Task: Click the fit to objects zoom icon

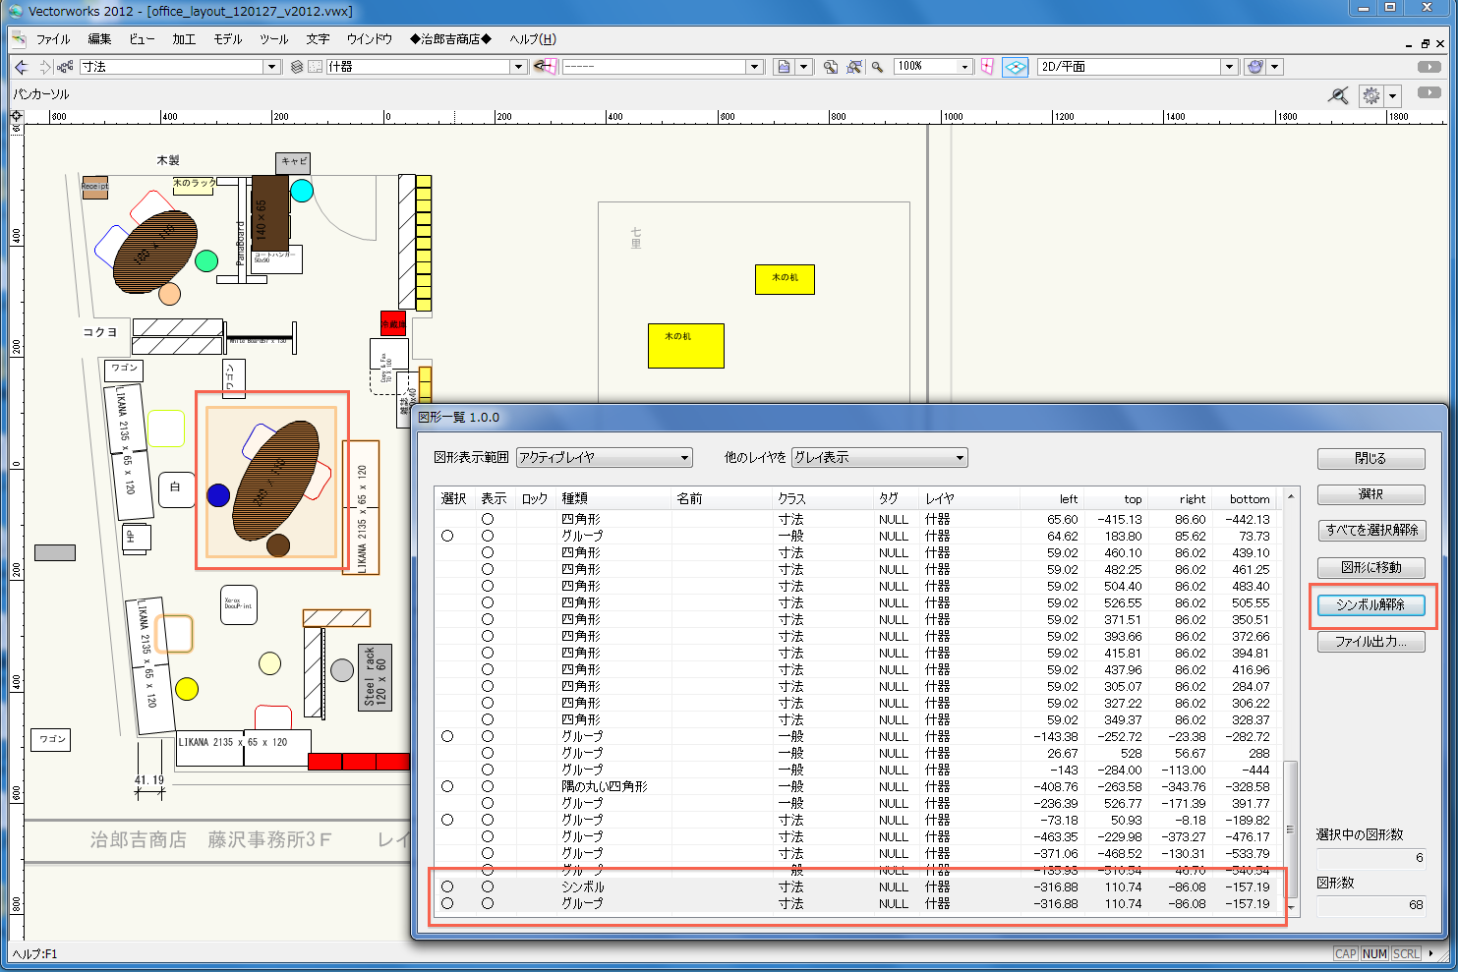Action: coord(854,67)
